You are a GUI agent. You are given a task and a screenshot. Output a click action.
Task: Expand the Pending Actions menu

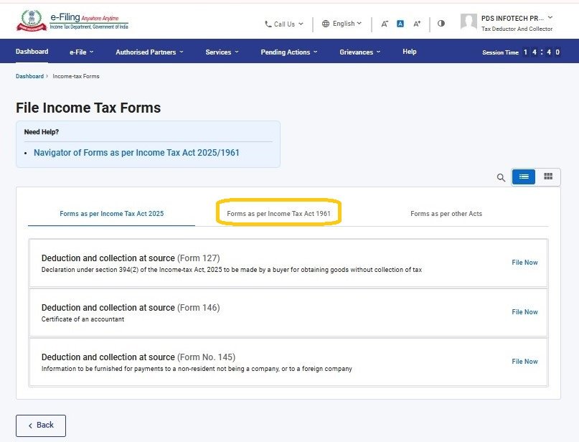coord(289,52)
